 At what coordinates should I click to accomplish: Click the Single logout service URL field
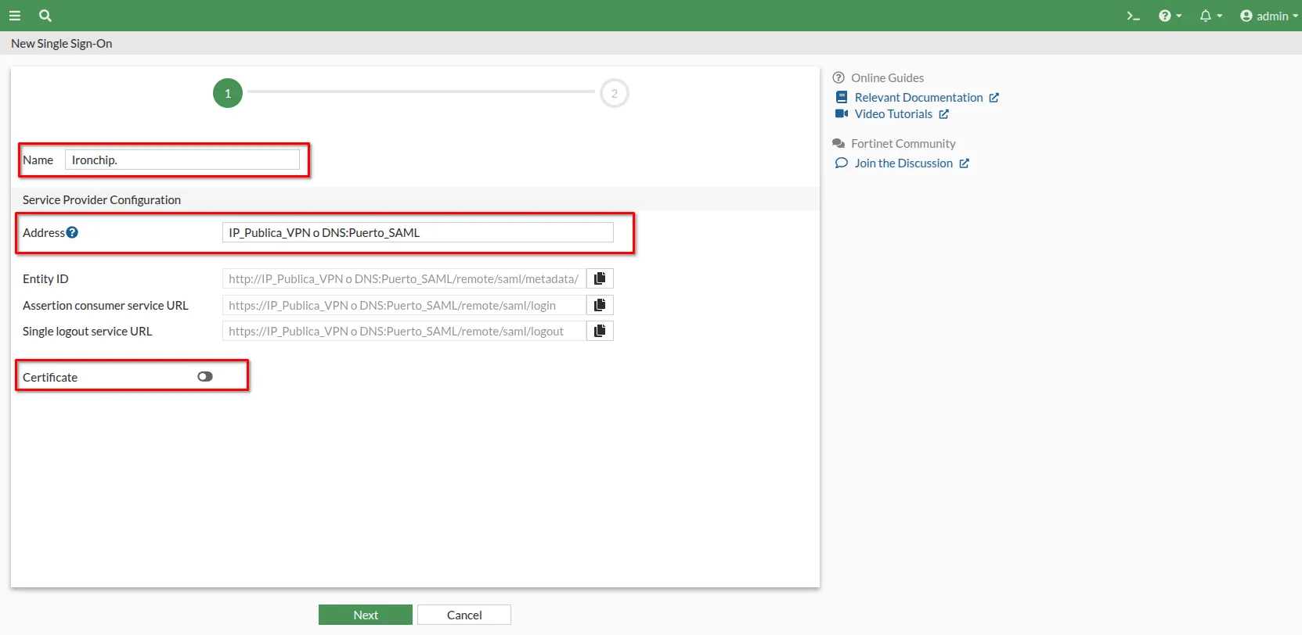404,331
